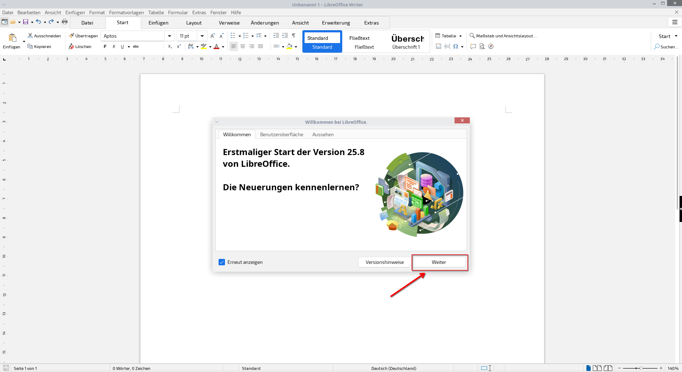Toggle italic formatting (K)
The image size is (682, 372).
click(x=114, y=47)
